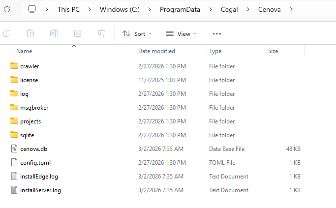Select the installEdge.log file name
This screenshot has height=208, width=336.
[x=39, y=177]
